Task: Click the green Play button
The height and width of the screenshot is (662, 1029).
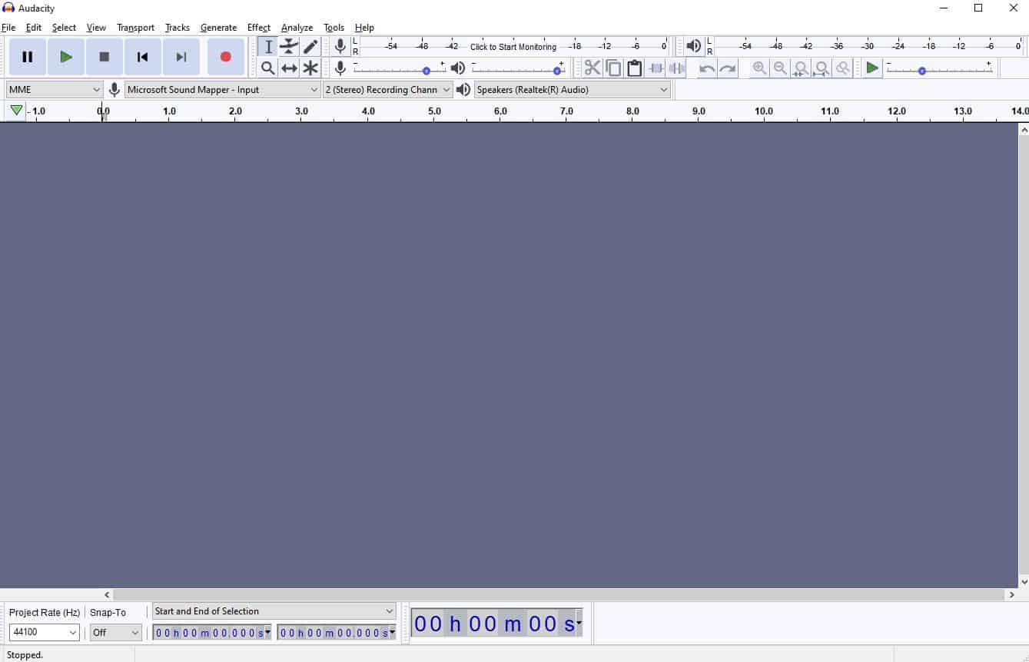Action: (x=66, y=57)
